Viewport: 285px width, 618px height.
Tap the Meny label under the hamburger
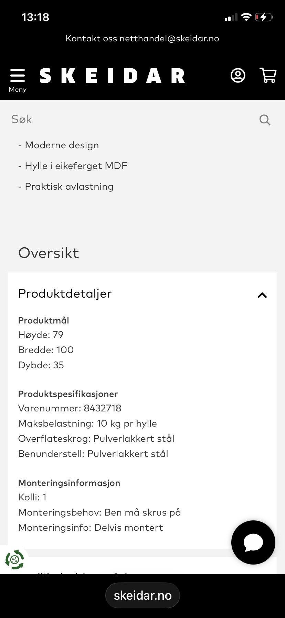18,89
